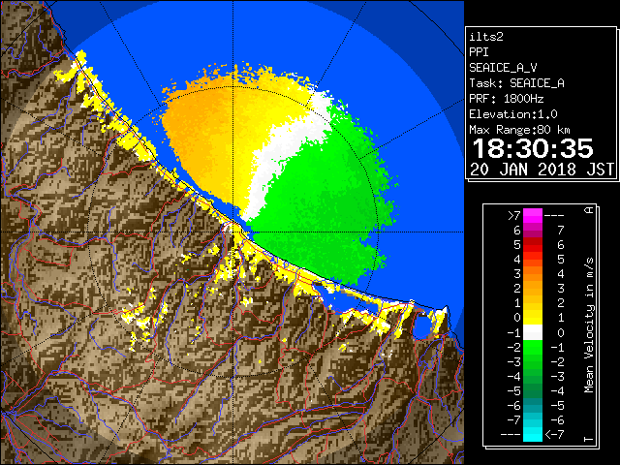Select the "Elevation:1.0" text
The width and height of the screenshot is (620, 465).
click(513, 114)
